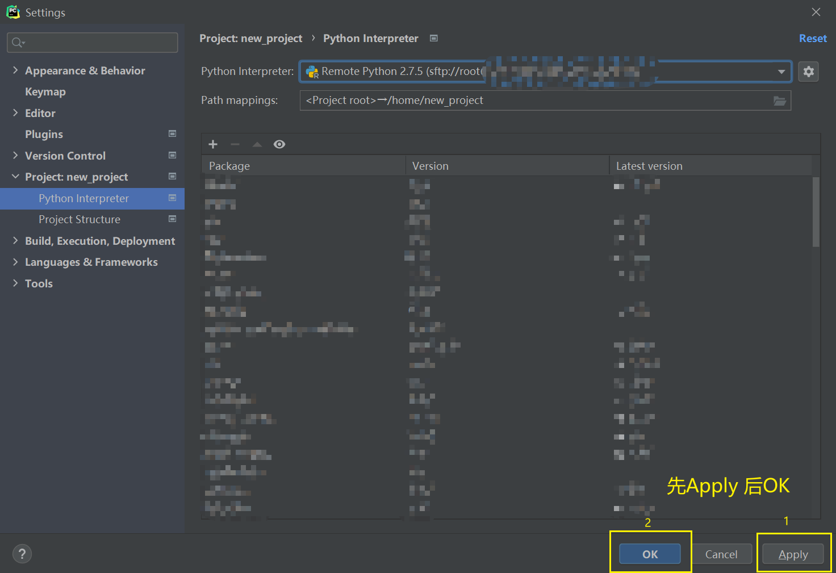Expand Build, Execution, Deployment section

(15, 241)
